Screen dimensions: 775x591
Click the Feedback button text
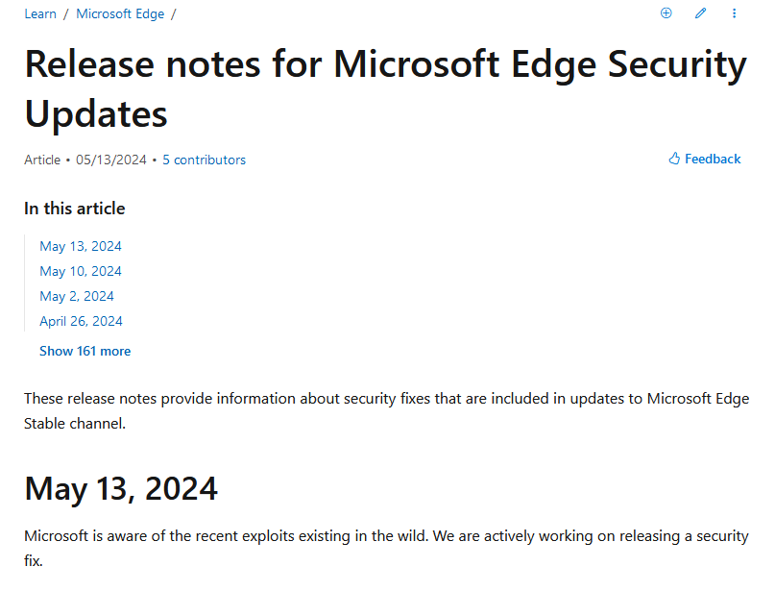click(x=713, y=159)
